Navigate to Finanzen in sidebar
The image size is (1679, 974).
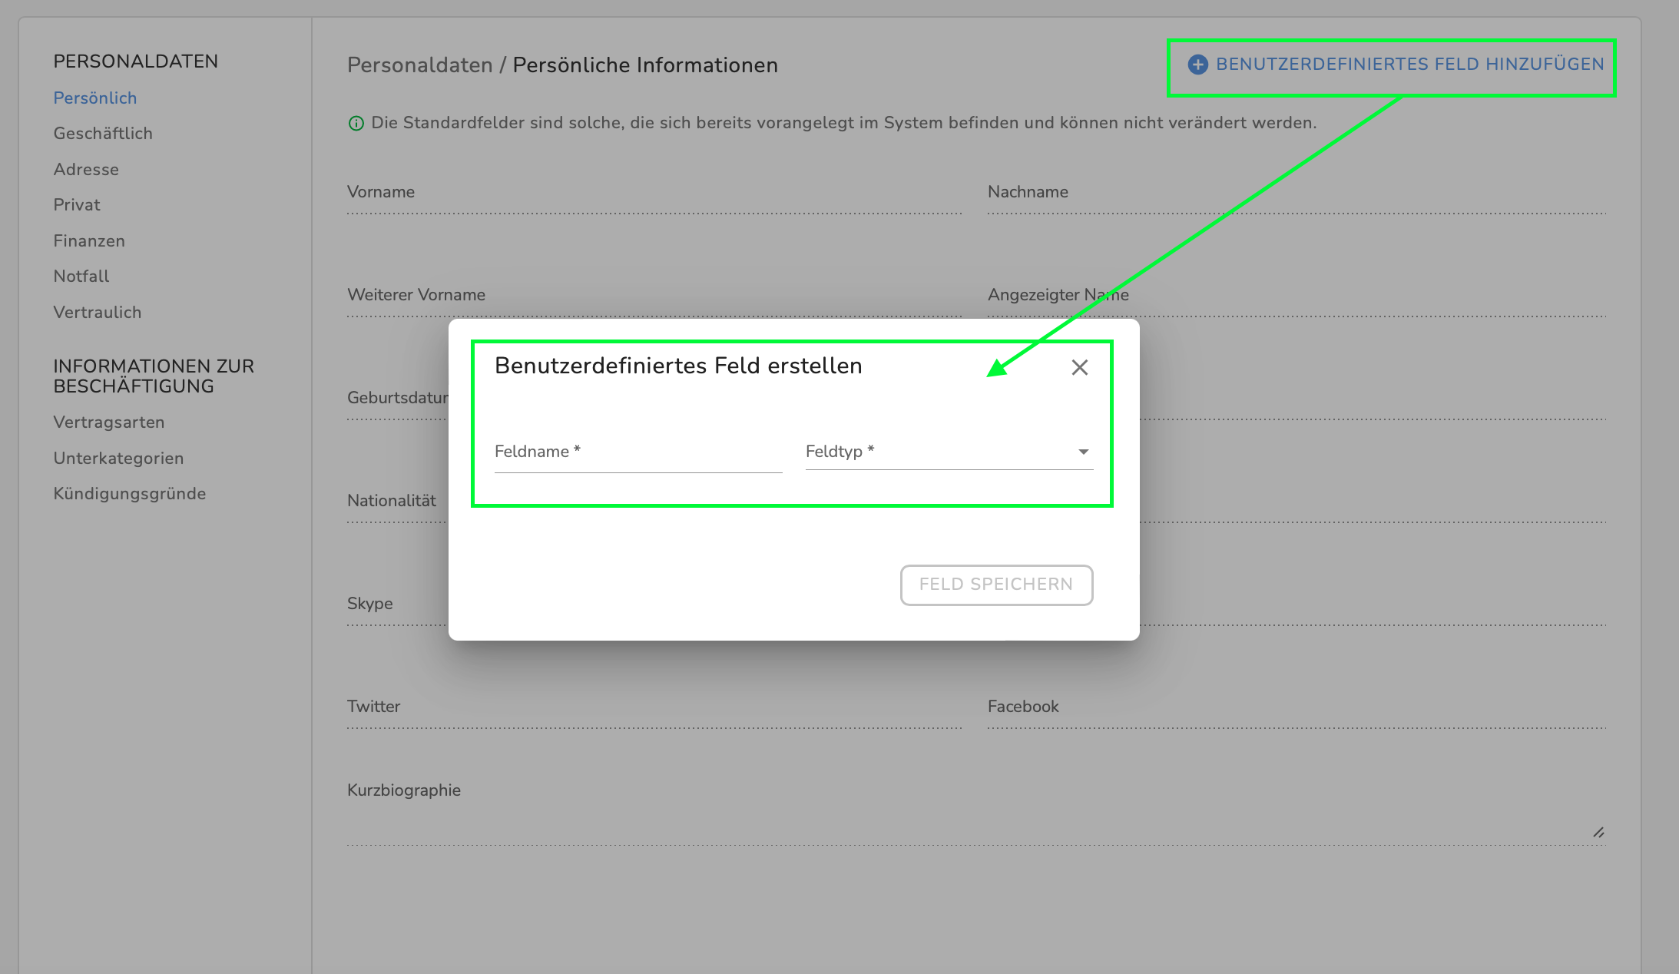pyautogui.click(x=89, y=241)
